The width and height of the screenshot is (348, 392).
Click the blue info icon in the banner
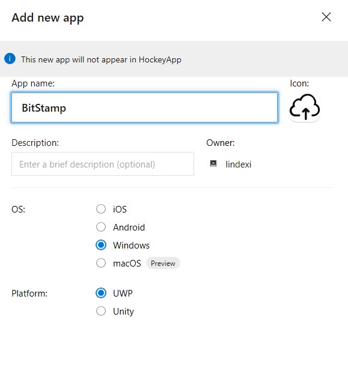[10, 59]
